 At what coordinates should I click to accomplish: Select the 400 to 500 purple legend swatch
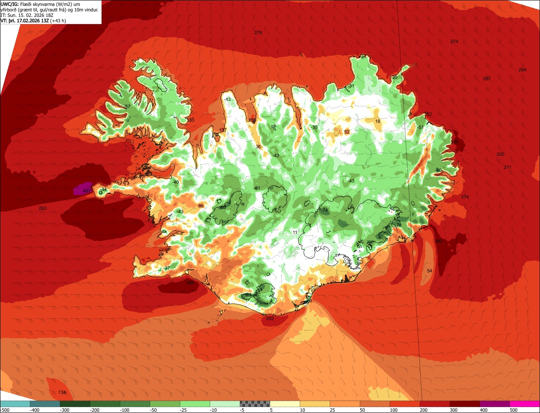[494, 404]
